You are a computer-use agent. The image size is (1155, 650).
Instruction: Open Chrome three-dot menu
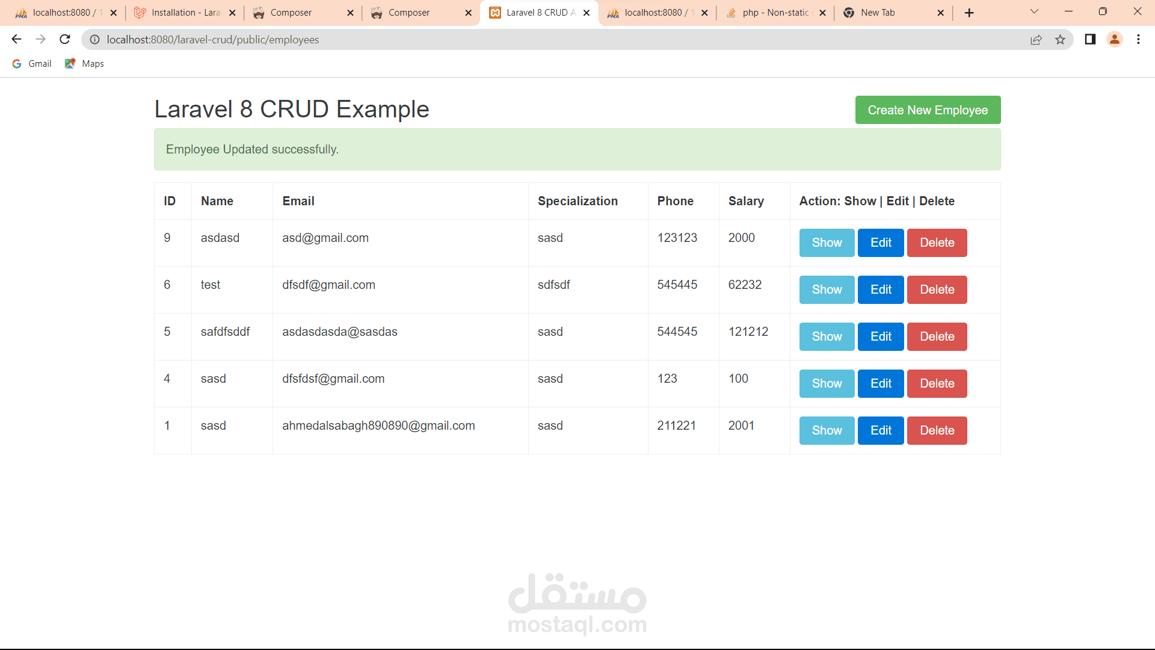(1138, 40)
